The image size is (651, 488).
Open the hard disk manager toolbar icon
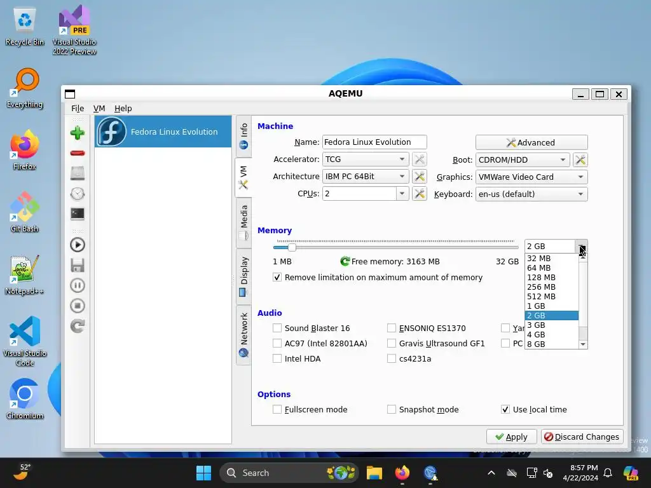tap(77, 173)
